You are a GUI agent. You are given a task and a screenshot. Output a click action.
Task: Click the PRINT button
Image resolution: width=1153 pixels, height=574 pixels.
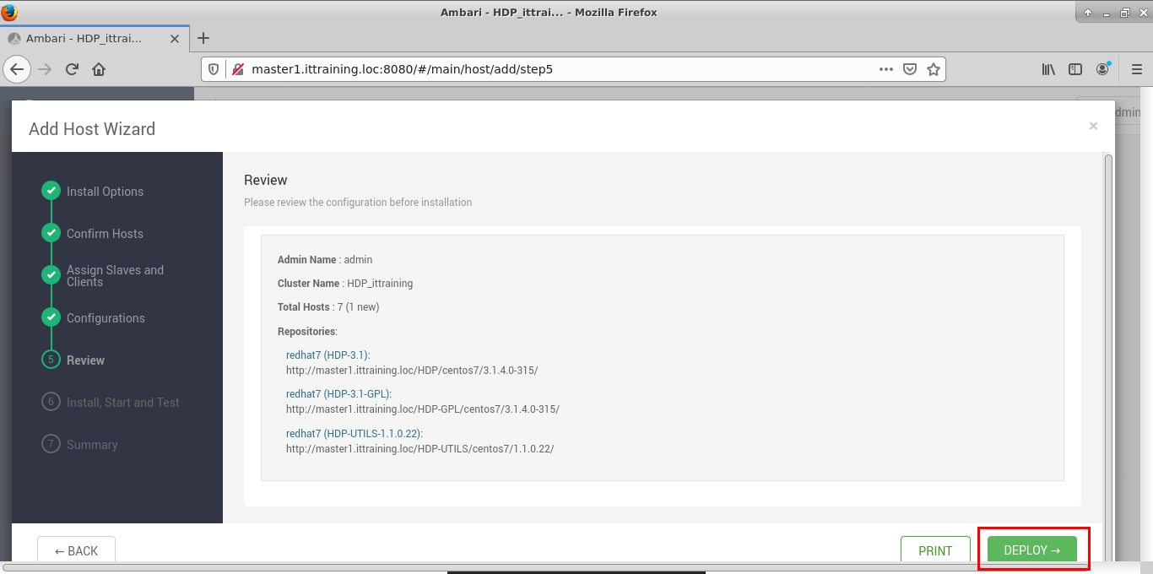pos(935,550)
